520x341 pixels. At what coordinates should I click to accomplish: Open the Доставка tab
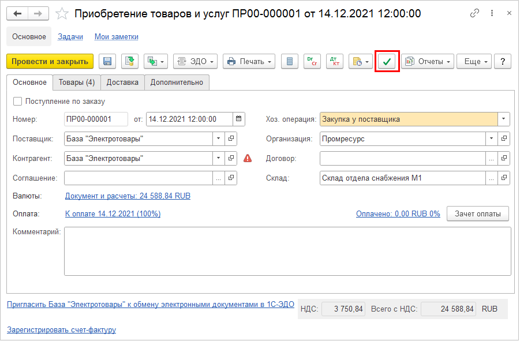(x=122, y=83)
